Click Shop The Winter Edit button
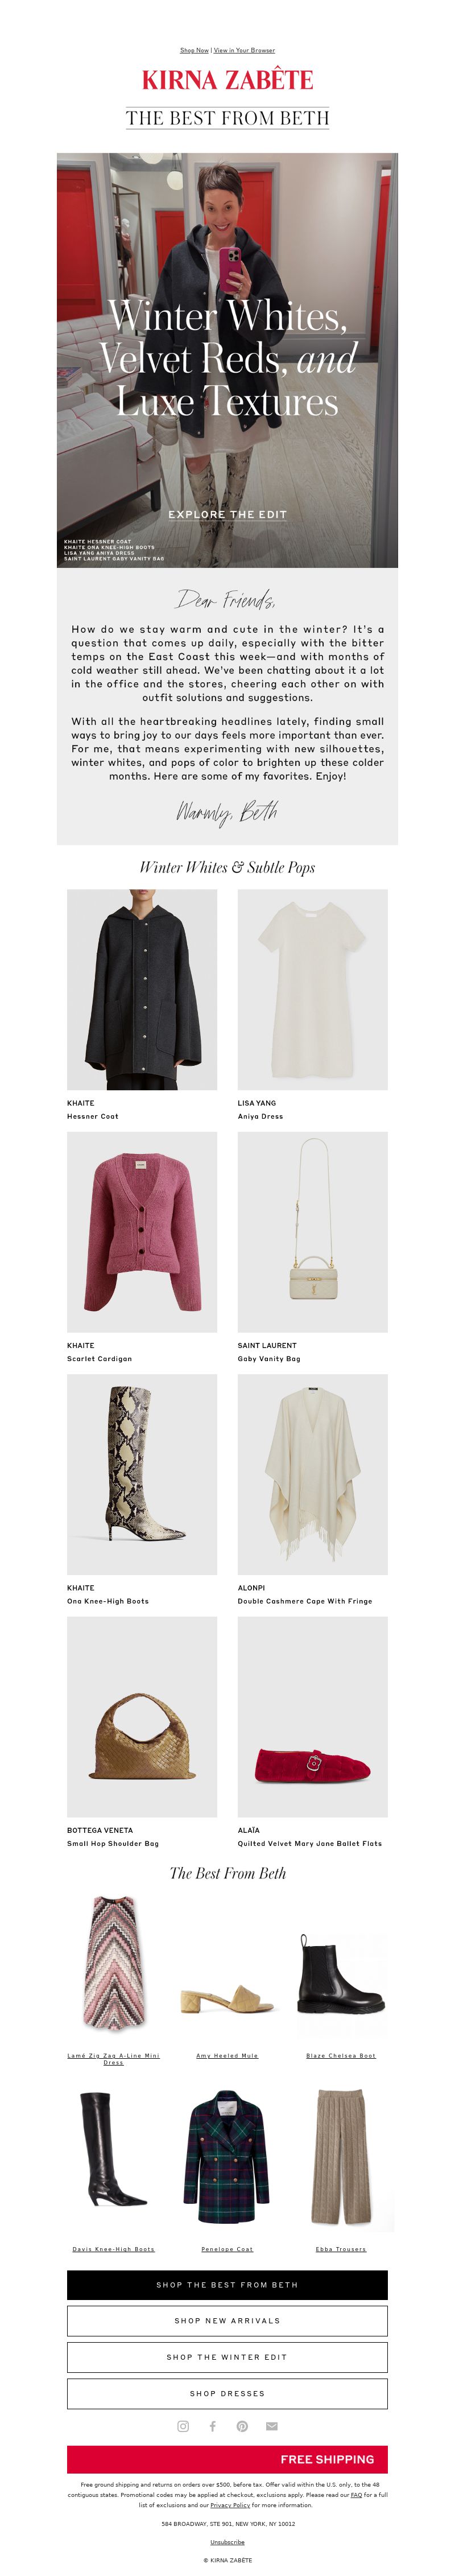 (227, 2357)
